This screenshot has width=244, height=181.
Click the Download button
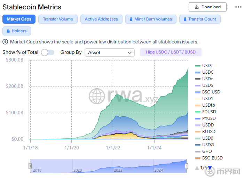pos(207,7)
